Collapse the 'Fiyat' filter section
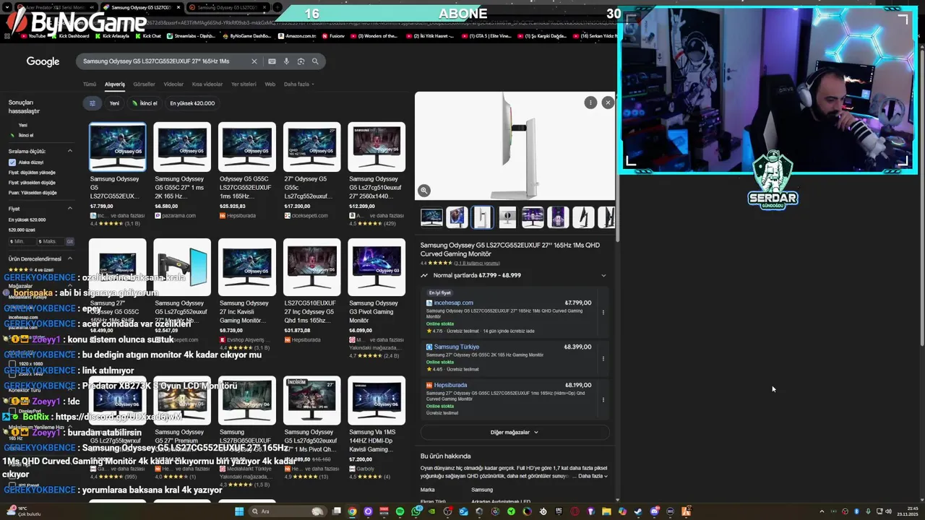 [x=70, y=208]
